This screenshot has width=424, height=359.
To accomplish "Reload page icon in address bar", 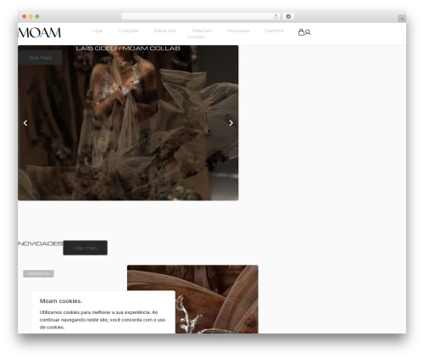I will click(x=276, y=16).
